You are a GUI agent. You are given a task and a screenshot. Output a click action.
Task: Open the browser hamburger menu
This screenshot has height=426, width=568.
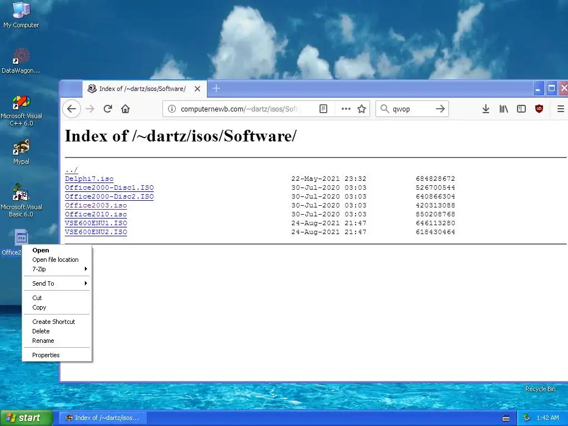(x=560, y=109)
